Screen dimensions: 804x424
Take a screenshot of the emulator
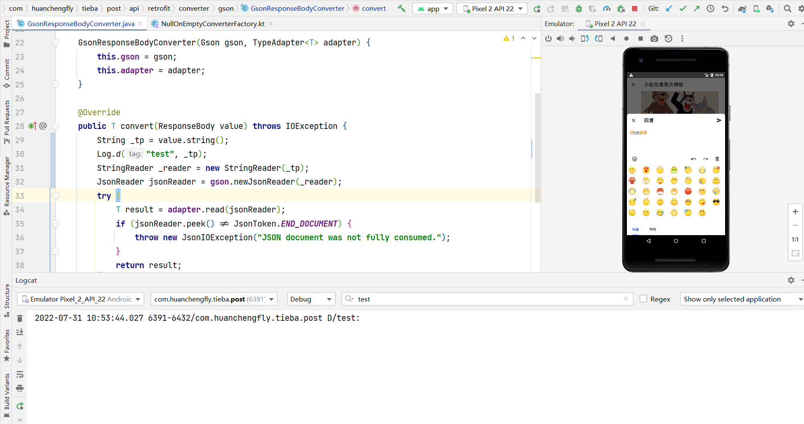654,39
